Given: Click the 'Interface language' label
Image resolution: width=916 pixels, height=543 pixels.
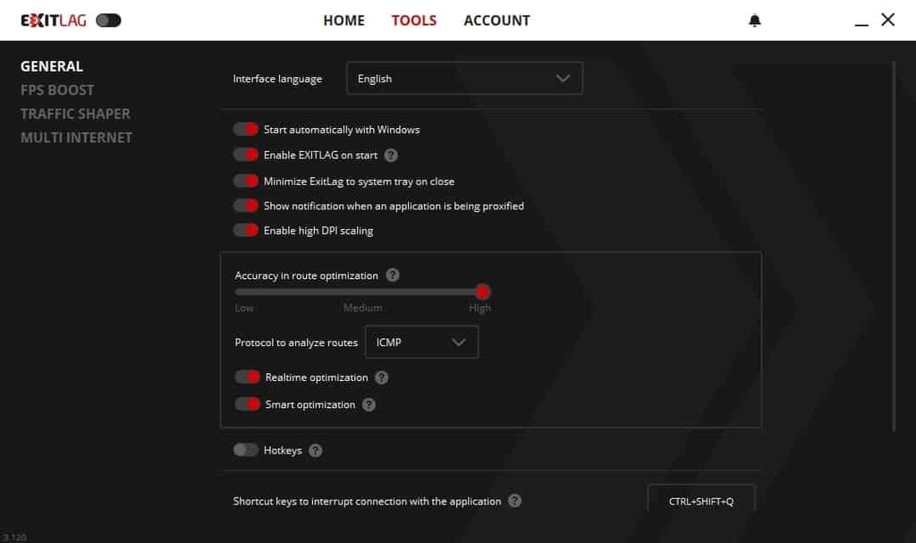Looking at the screenshot, I should [x=277, y=79].
